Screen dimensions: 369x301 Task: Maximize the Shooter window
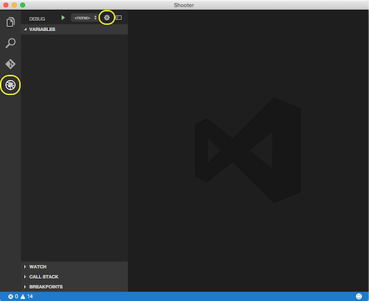coord(23,5)
